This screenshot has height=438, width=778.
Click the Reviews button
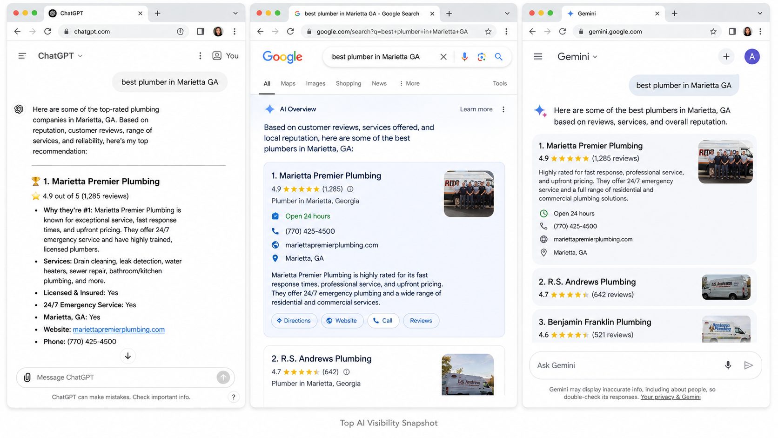click(x=421, y=321)
